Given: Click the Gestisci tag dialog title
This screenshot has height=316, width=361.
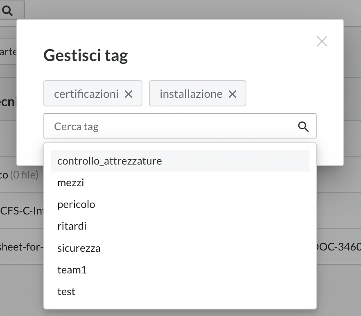Looking at the screenshot, I should pyautogui.click(x=86, y=56).
